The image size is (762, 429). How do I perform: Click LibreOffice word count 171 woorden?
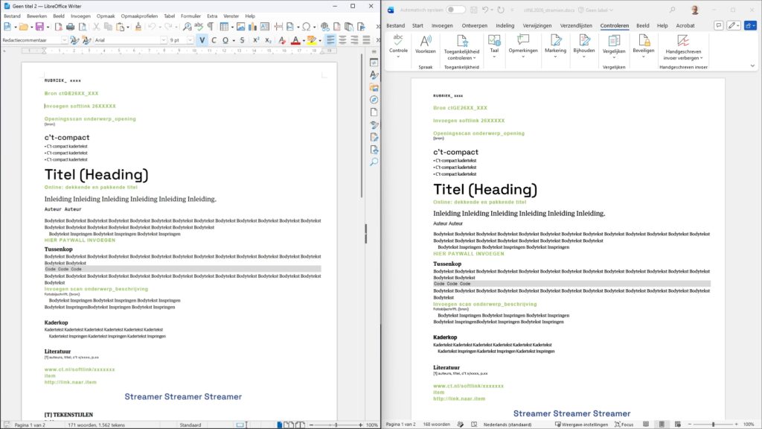(x=96, y=425)
